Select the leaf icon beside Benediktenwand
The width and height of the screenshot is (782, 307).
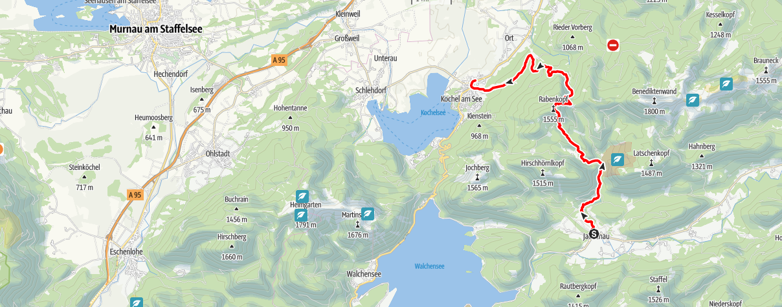pyautogui.click(x=693, y=100)
